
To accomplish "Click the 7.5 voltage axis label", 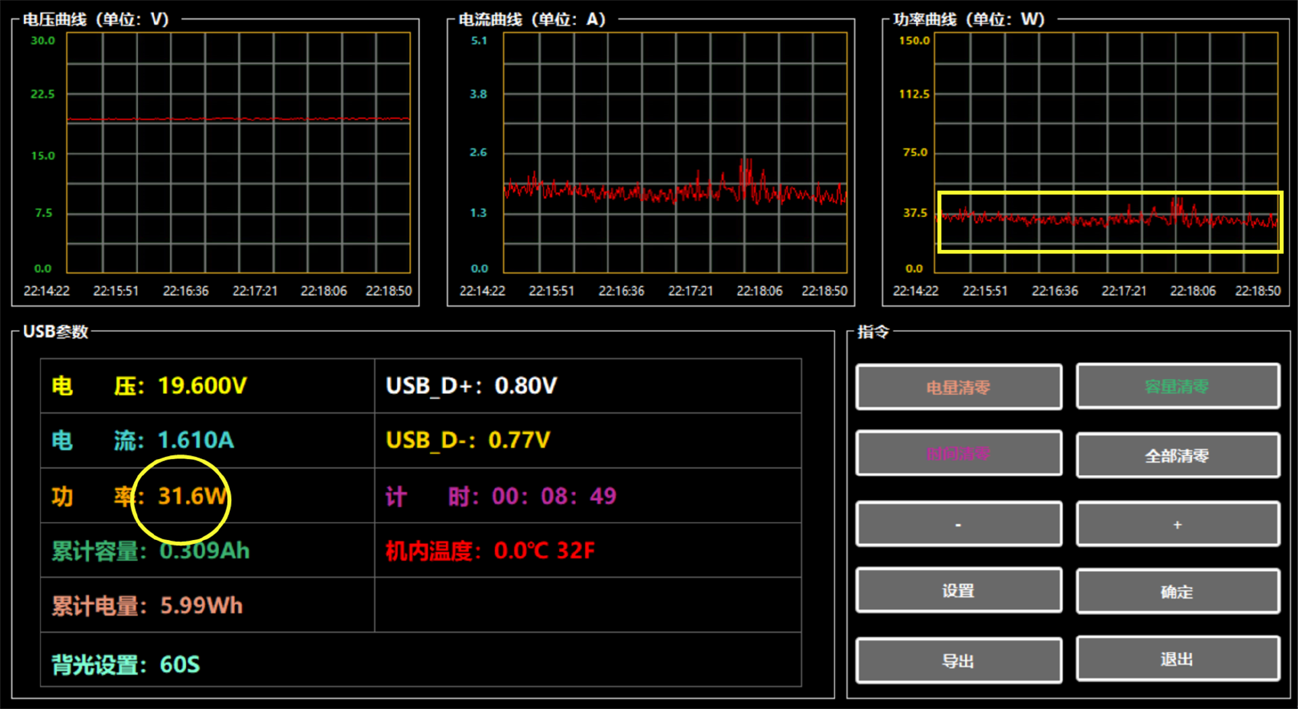I will [43, 213].
